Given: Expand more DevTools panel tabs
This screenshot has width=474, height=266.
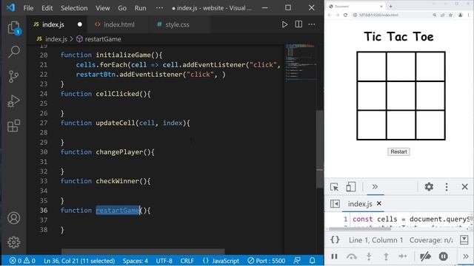Looking at the screenshot, I should [375, 187].
